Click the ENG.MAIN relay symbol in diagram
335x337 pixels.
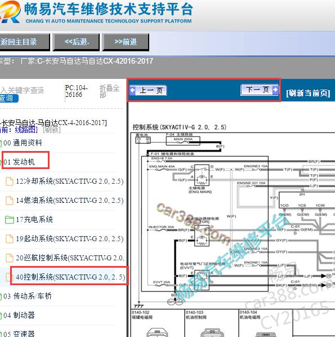point(202,175)
